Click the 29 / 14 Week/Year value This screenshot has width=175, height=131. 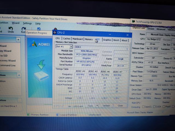click(x=120, y=66)
